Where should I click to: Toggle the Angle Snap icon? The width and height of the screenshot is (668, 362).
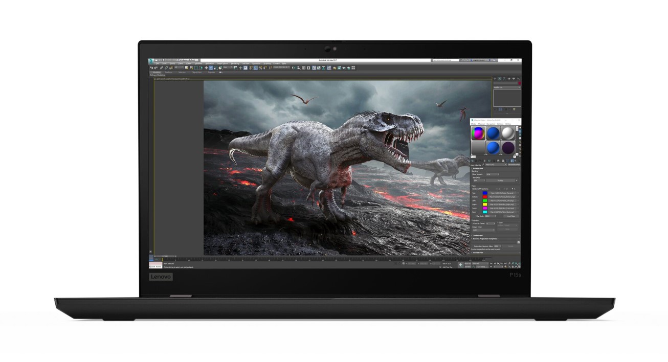[x=256, y=67]
